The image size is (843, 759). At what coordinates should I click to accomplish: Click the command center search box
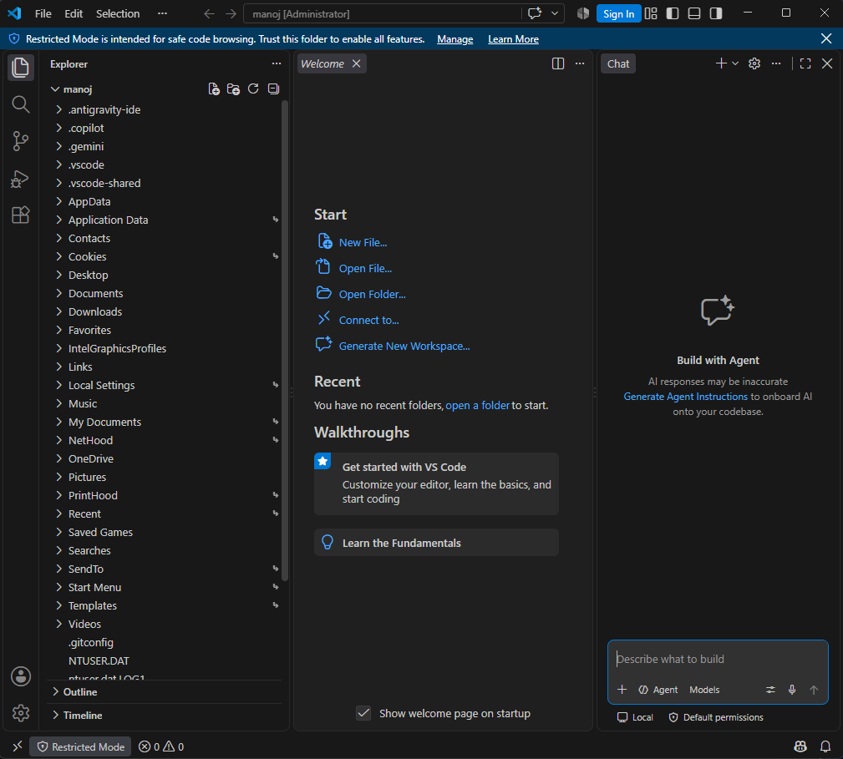coord(383,14)
